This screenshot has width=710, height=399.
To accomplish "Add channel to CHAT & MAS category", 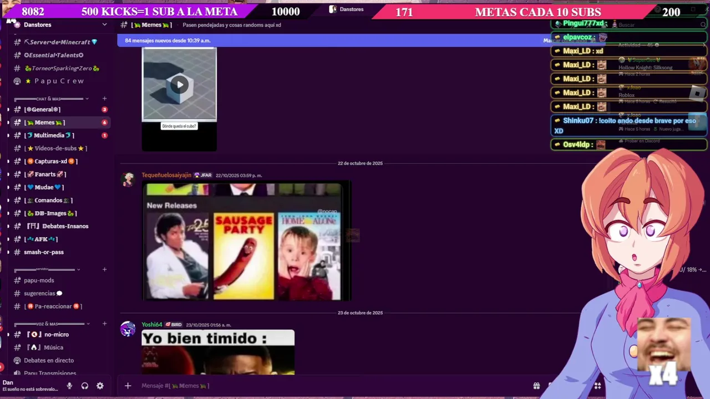I will point(104,99).
